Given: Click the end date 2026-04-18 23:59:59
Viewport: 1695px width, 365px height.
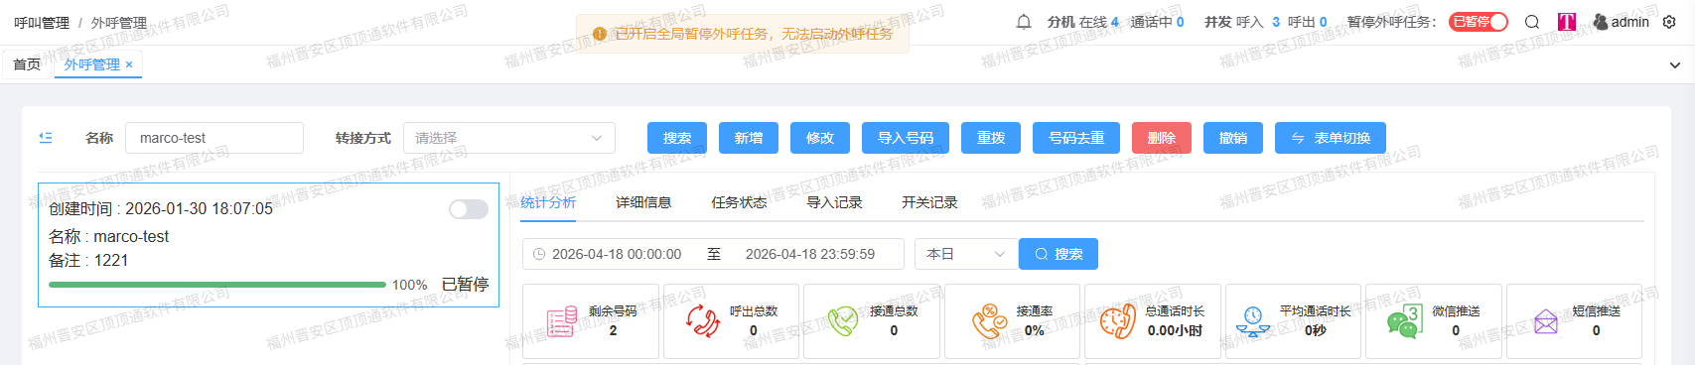Looking at the screenshot, I should pos(810,254).
